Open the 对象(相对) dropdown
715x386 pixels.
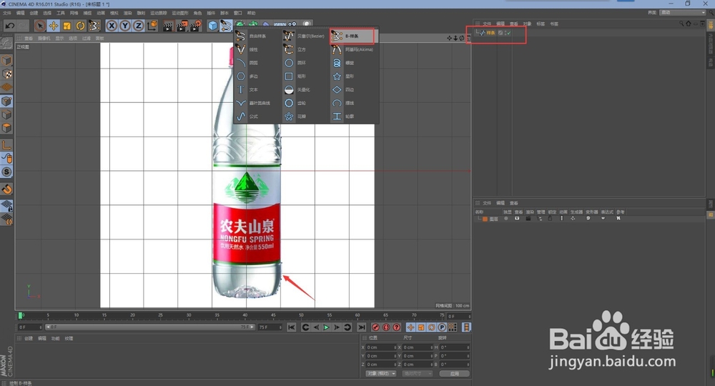pyautogui.click(x=381, y=373)
